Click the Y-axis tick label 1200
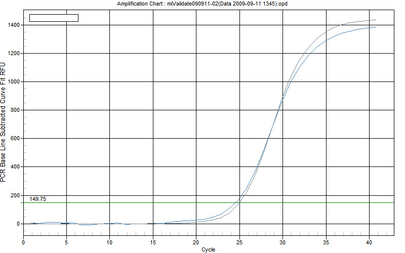 14,54
